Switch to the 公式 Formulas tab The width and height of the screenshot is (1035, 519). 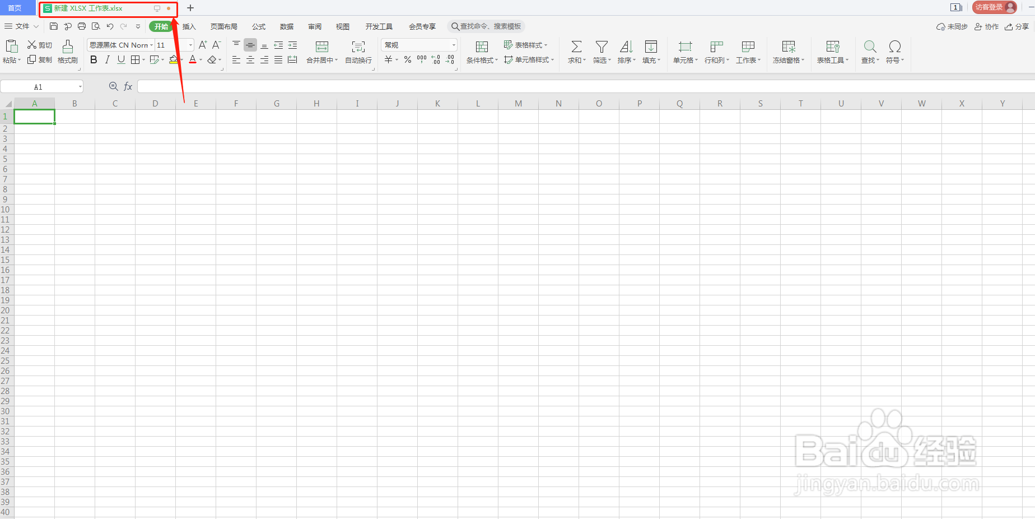tap(259, 26)
